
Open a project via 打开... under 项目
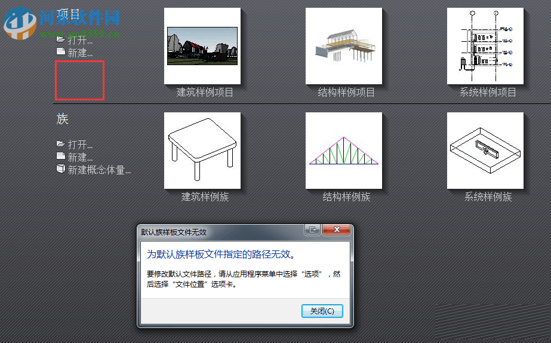pyautogui.click(x=80, y=40)
